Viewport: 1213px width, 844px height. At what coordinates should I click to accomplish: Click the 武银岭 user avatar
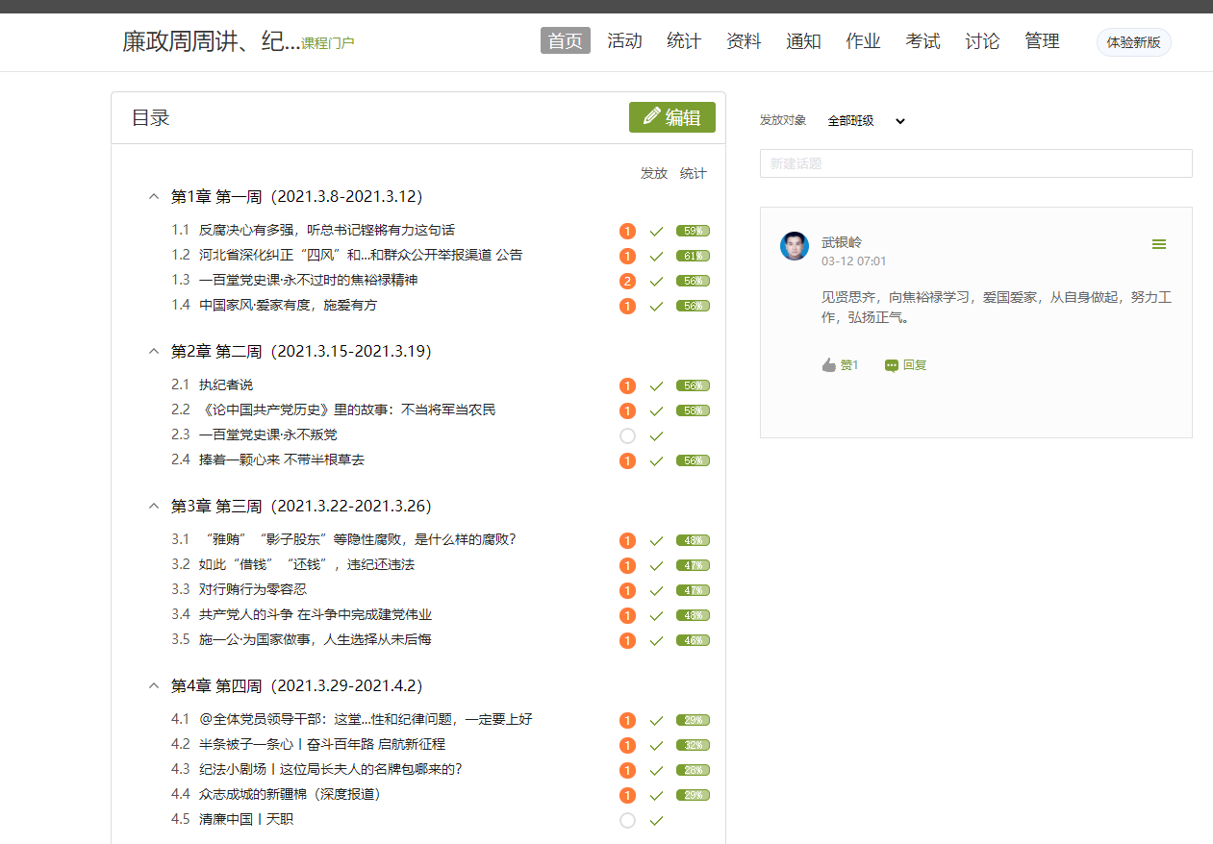pyautogui.click(x=795, y=246)
